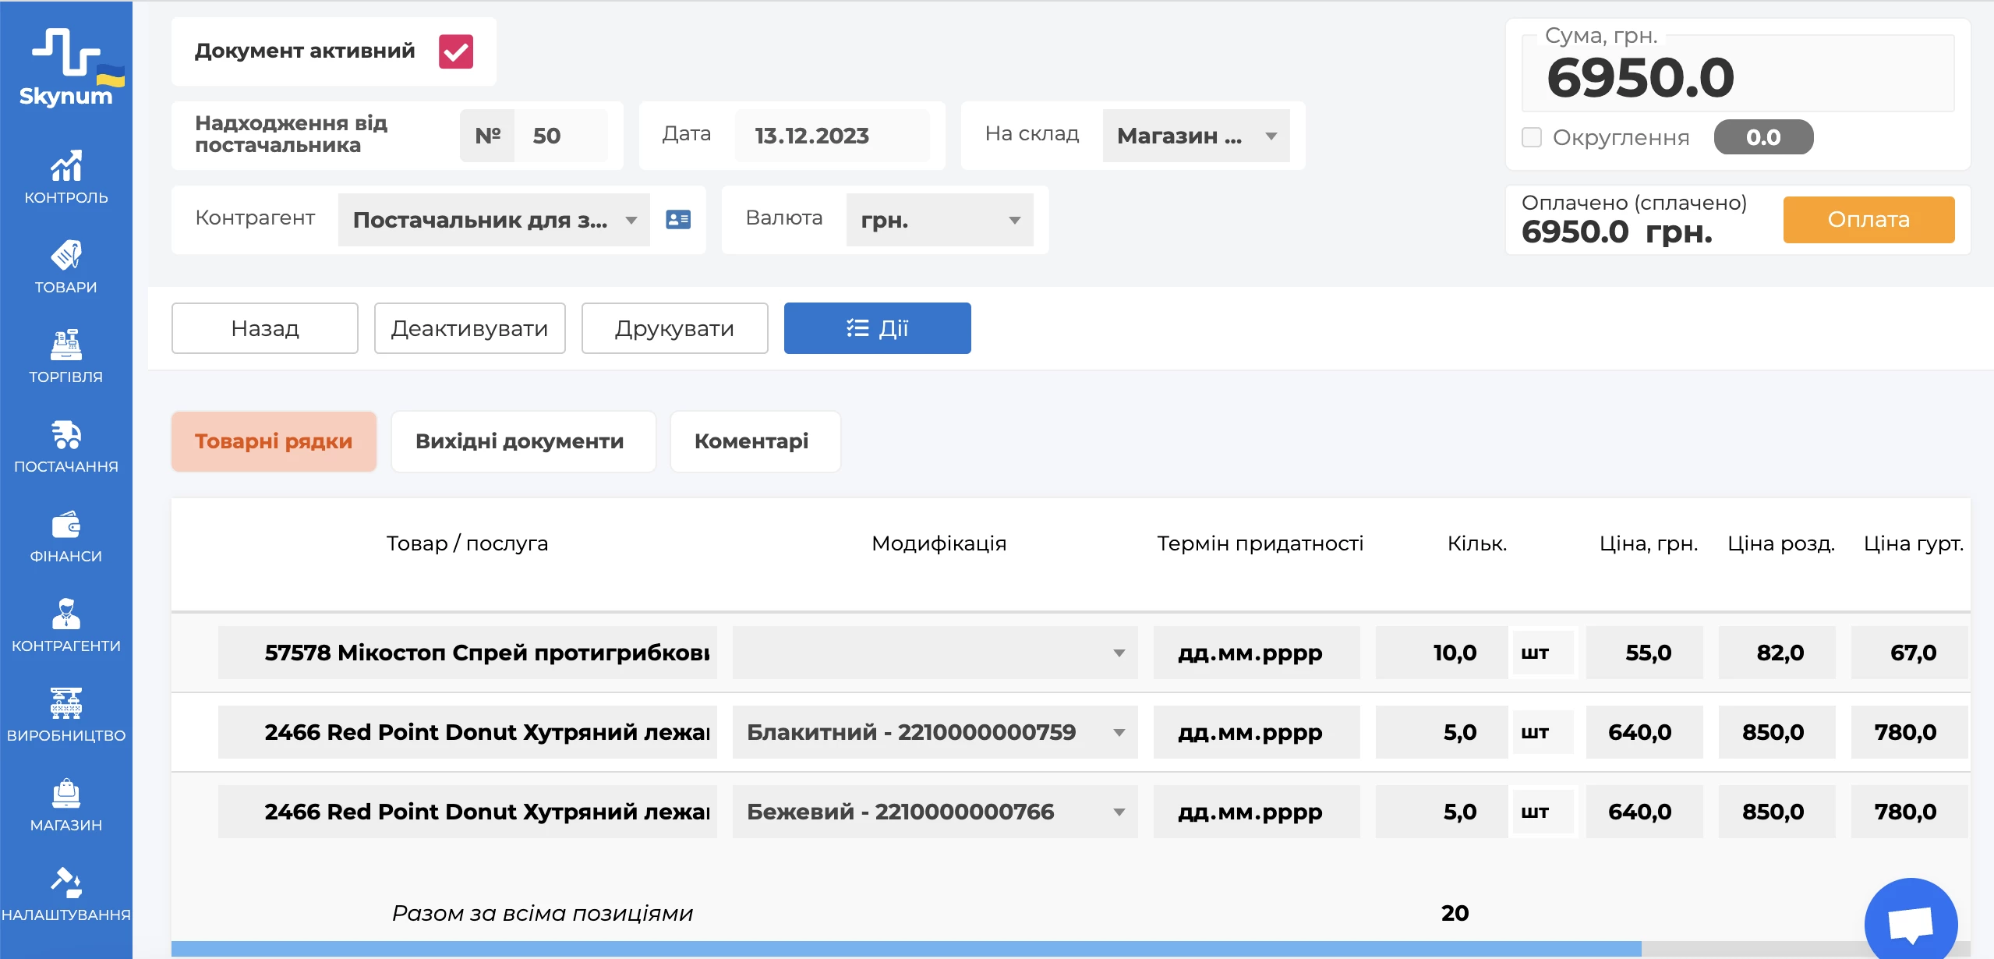
Task: Open the Виробництво section
Action: pos(66,715)
